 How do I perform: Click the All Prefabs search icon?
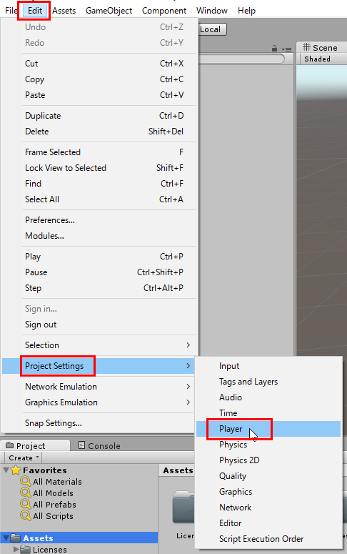click(26, 504)
